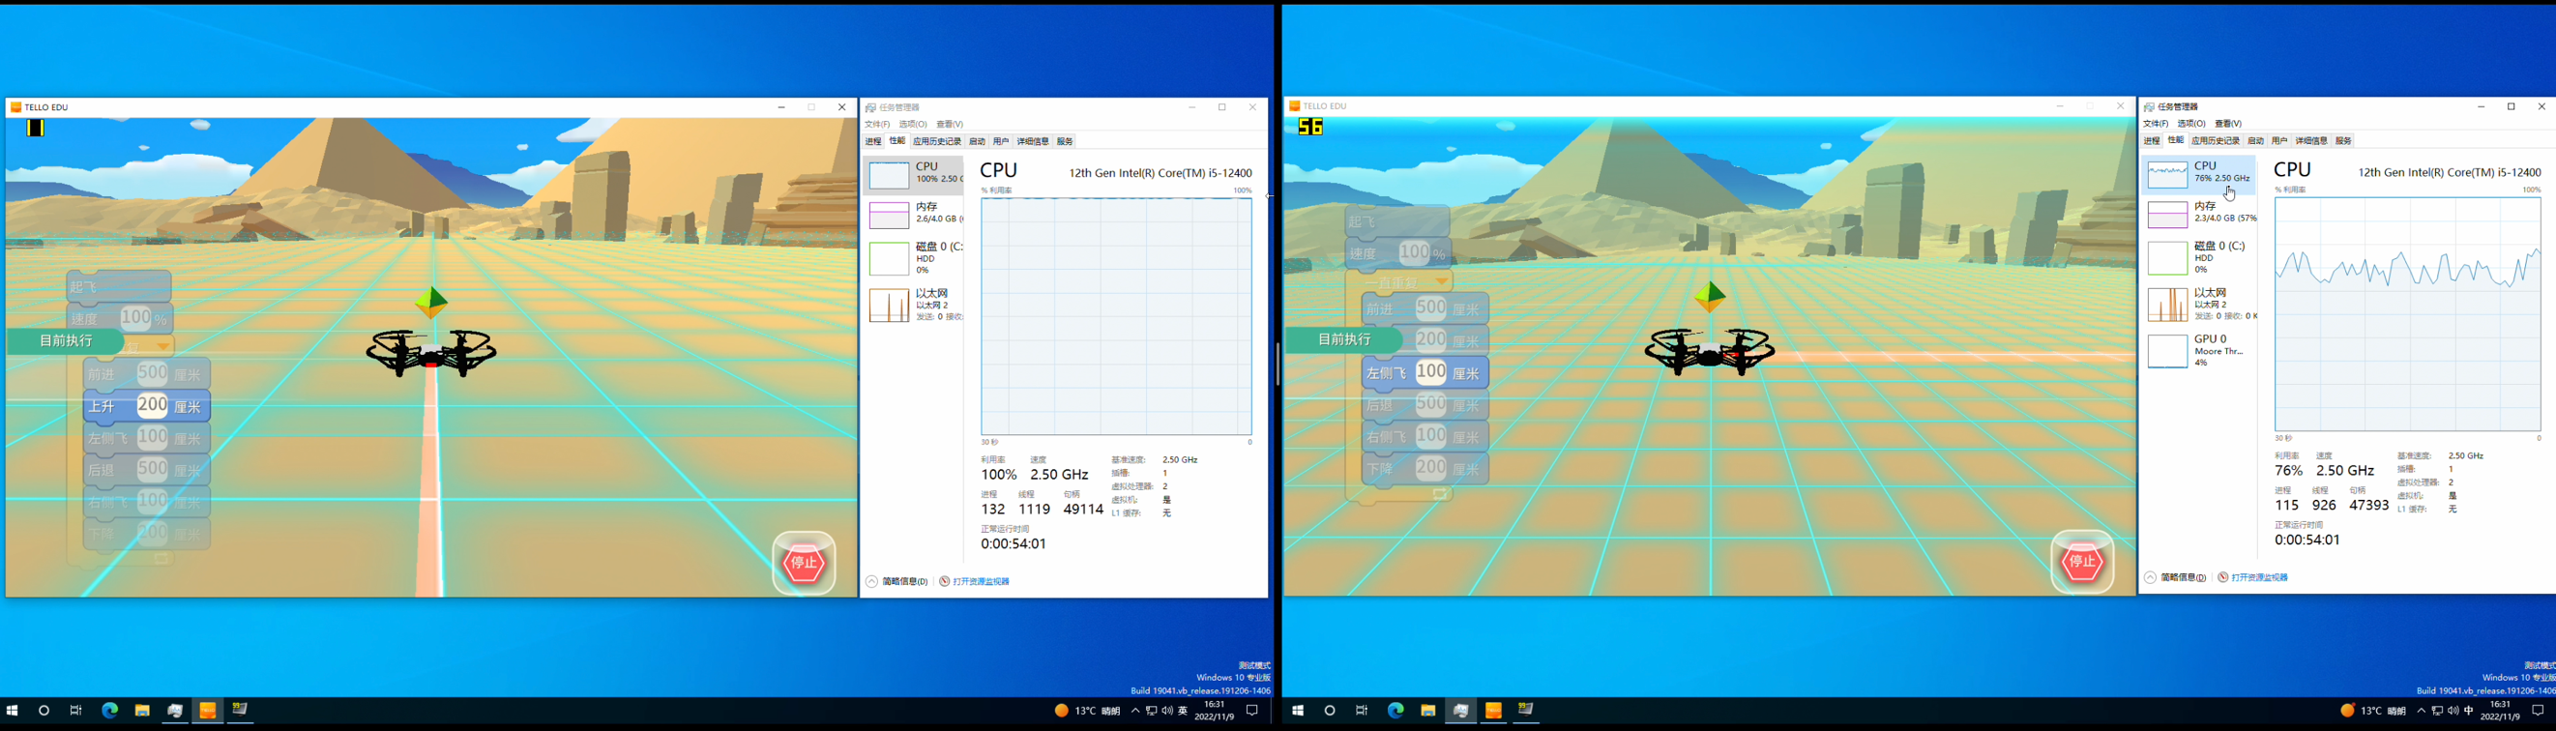Select 内存 memory item in left Task Manager sidebar
This screenshot has height=731, width=2556.
[913, 214]
